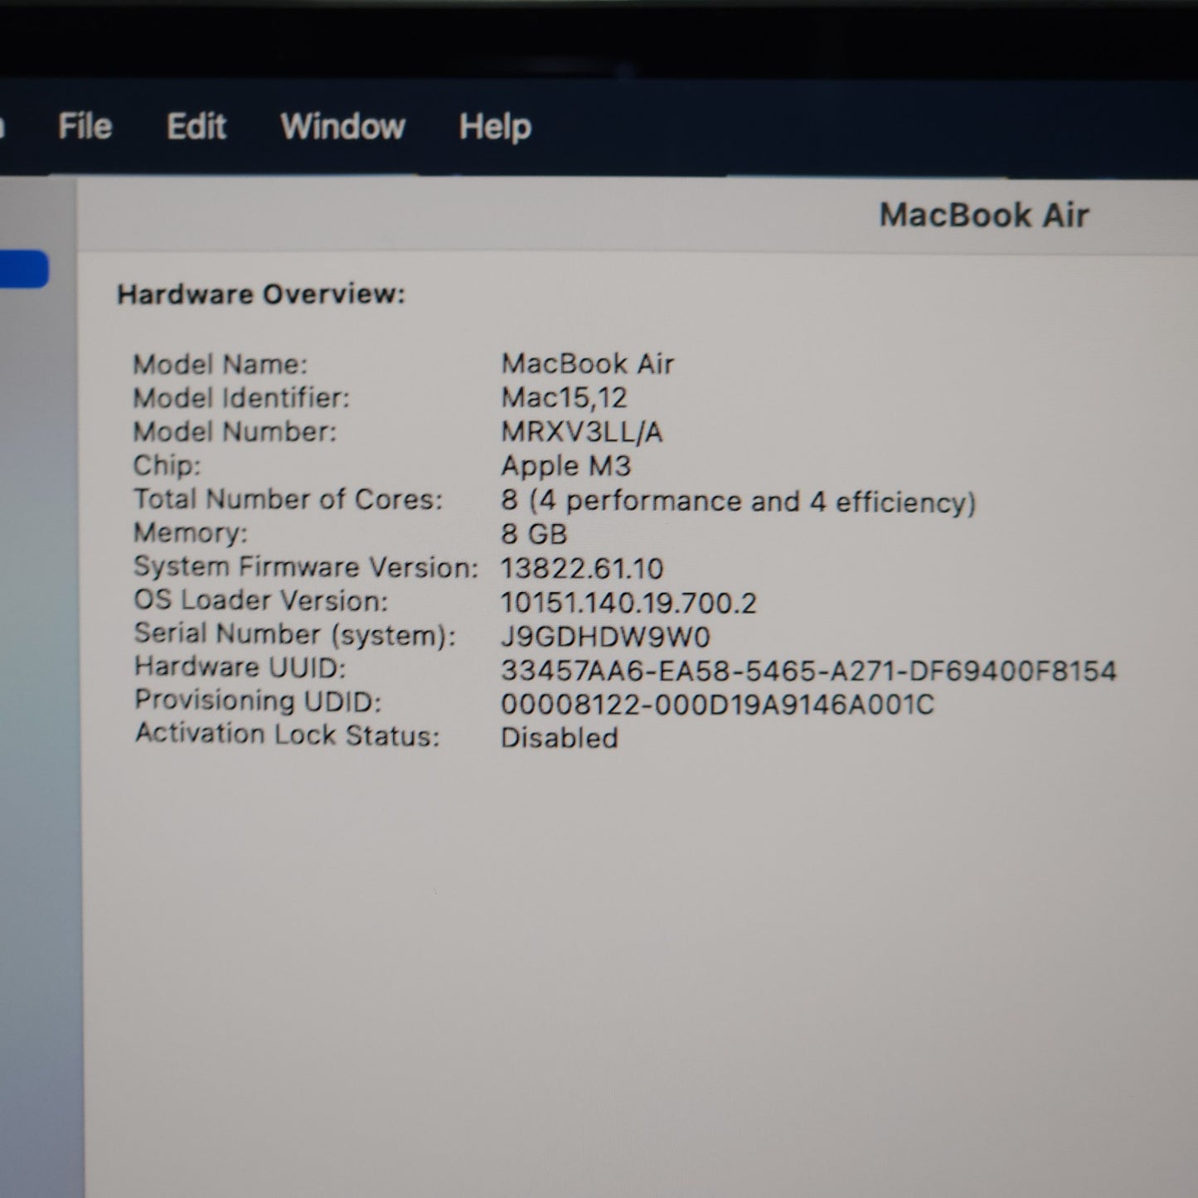This screenshot has height=1198, width=1198.
Task: Click the OS Loader Version value 10151.140.19.700.2
Action: tap(628, 603)
